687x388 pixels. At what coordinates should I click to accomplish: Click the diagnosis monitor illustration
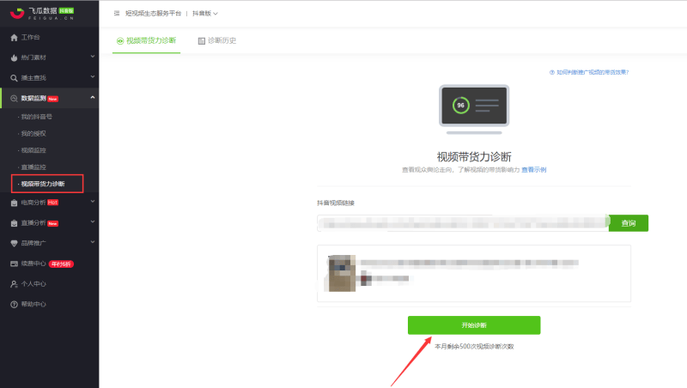pyautogui.click(x=474, y=109)
